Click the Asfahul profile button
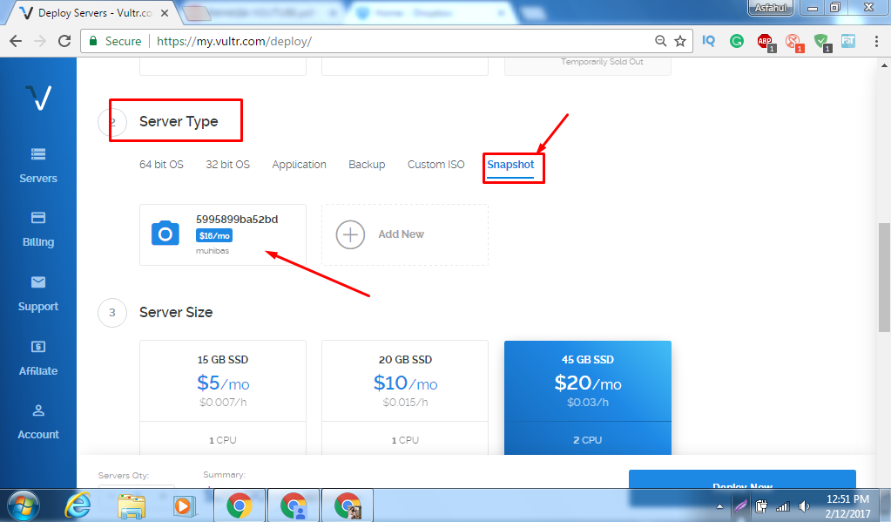891x522 pixels. click(771, 8)
